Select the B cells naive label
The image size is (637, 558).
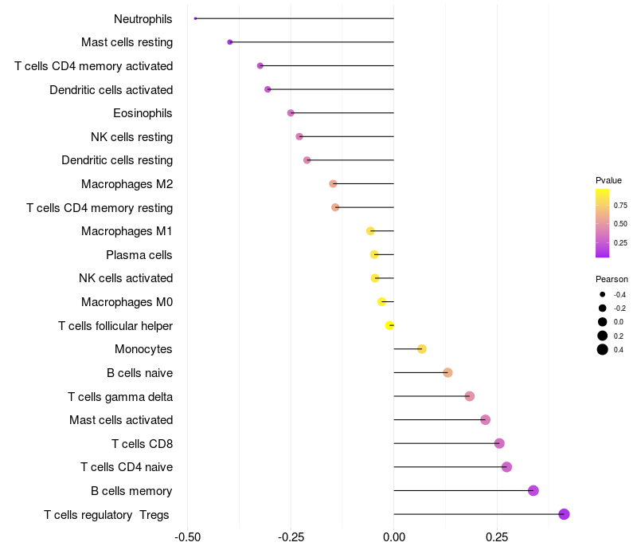coord(140,373)
